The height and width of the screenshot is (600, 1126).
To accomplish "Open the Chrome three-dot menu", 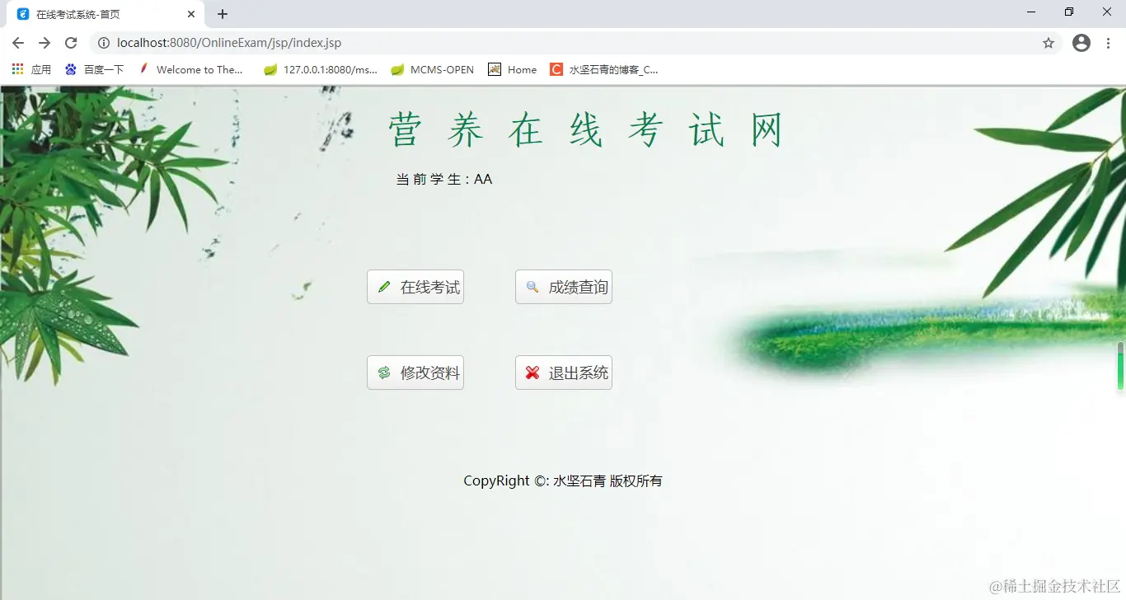I will 1108,43.
